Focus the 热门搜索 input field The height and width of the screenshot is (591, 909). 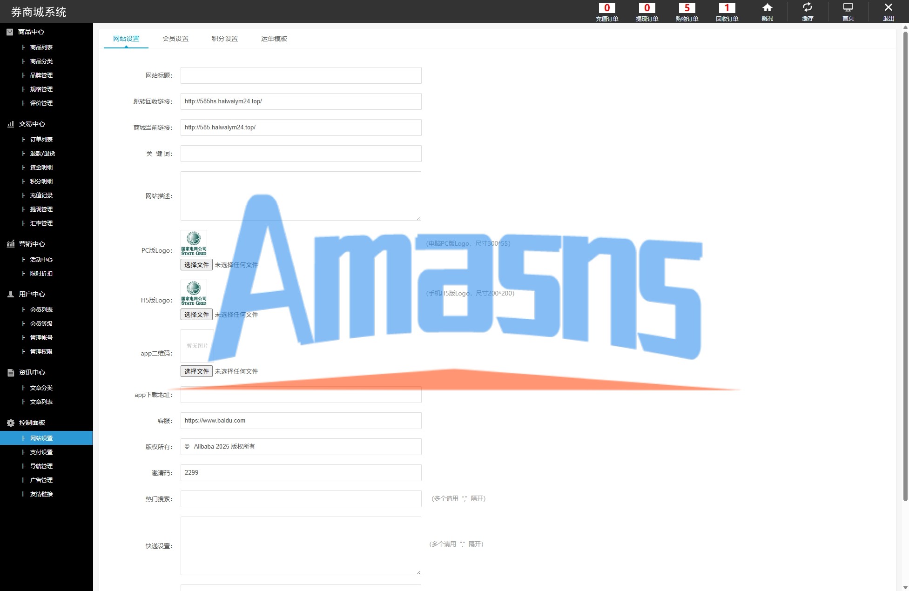pos(301,499)
